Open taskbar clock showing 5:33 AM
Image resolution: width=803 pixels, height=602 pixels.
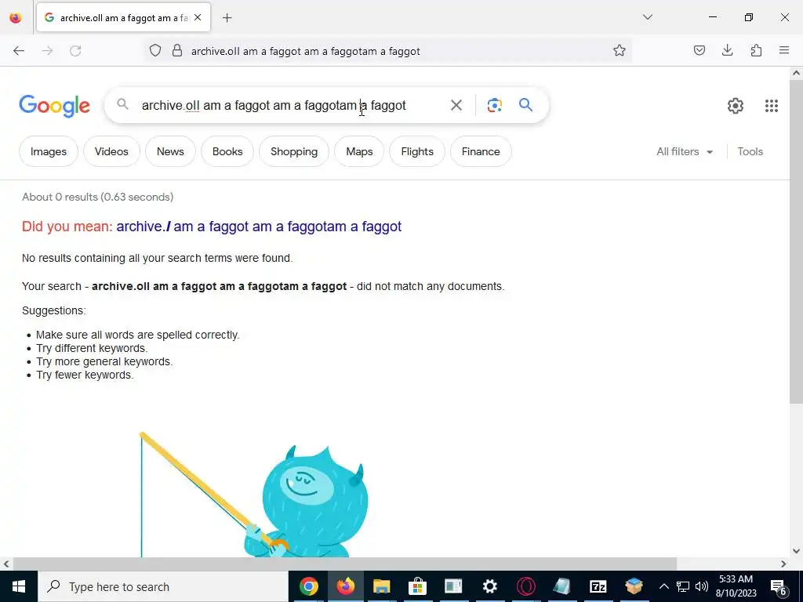point(736,586)
